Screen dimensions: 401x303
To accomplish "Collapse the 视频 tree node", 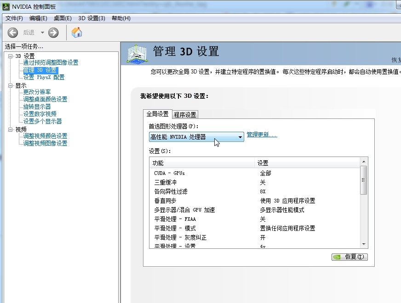I will [x=11, y=129].
